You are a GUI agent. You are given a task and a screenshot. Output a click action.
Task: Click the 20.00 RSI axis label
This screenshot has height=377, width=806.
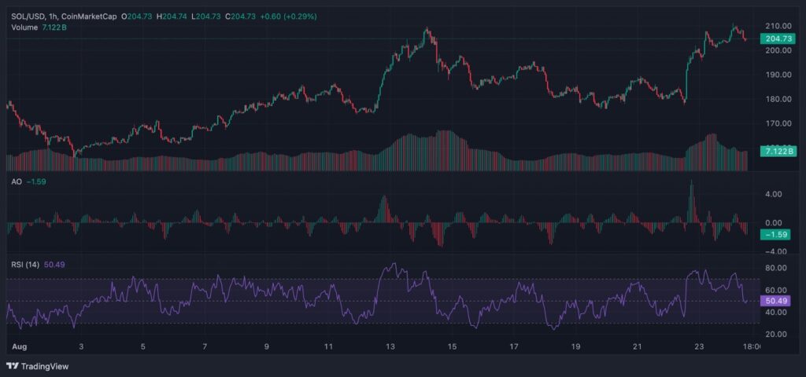(775, 334)
